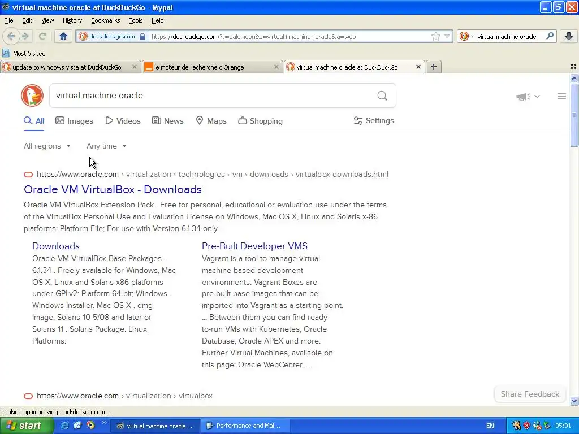Viewport: 579px width, 434px height.
Task: Click the EN language indicator
Action: coord(490,426)
